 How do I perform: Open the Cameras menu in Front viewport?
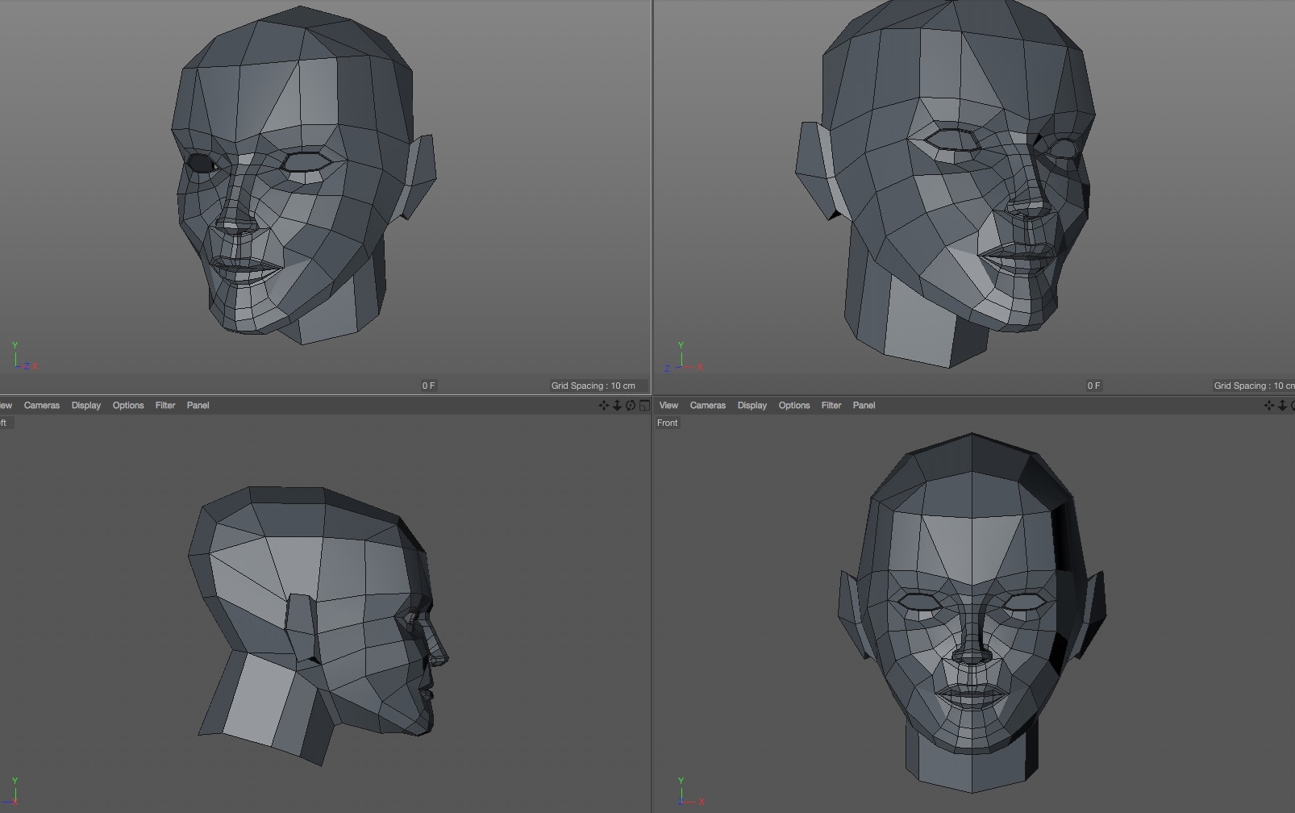[x=708, y=406]
